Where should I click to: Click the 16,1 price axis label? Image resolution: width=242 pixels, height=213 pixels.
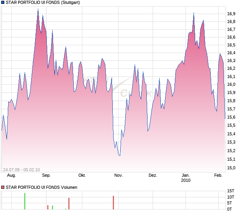coord(231,76)
